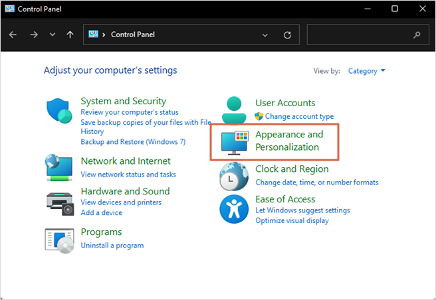Click Uninstall a program

click(112, 246)
